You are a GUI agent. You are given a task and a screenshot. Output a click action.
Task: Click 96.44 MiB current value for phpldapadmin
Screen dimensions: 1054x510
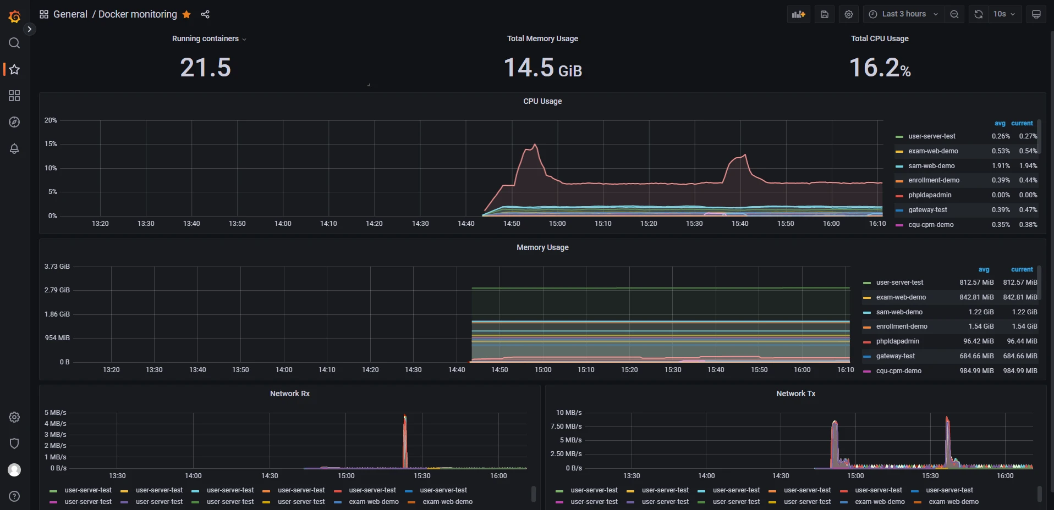(x=1022, y=341)
